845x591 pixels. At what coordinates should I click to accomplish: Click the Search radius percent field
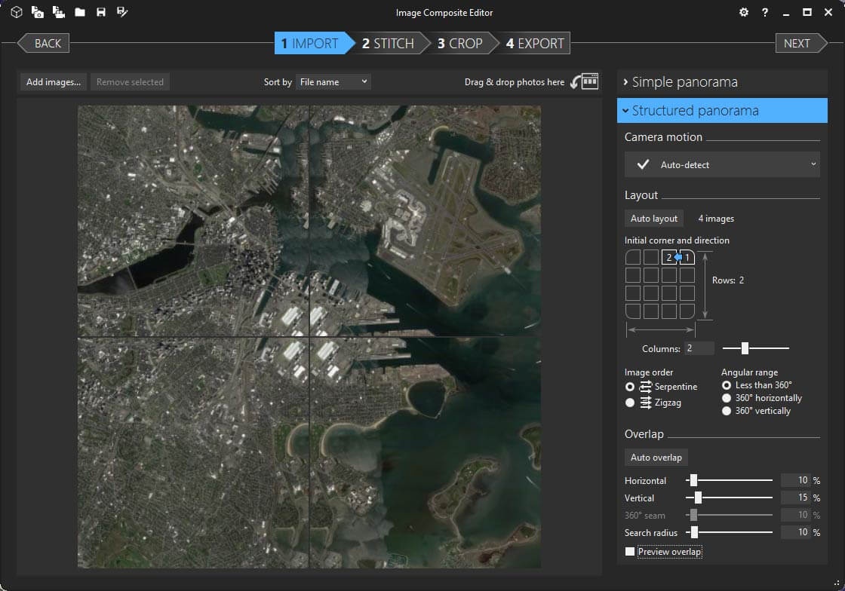click(x=796, y=531)
